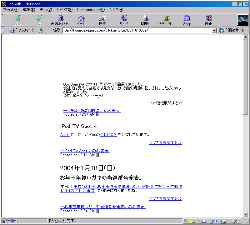Expand the location URL history dropdown
This screenshot has height=225, width=250.
(x=214, y=30)
